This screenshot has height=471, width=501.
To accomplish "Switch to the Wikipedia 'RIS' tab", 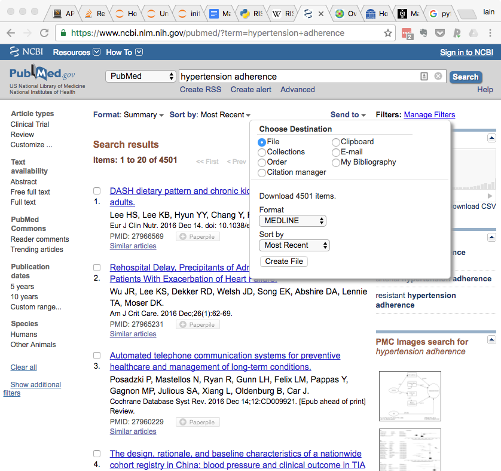I will click(x=283, y=13).
